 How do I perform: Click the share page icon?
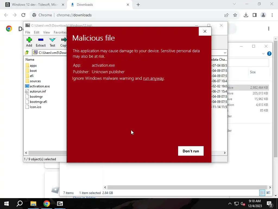[x=226, y=15]
